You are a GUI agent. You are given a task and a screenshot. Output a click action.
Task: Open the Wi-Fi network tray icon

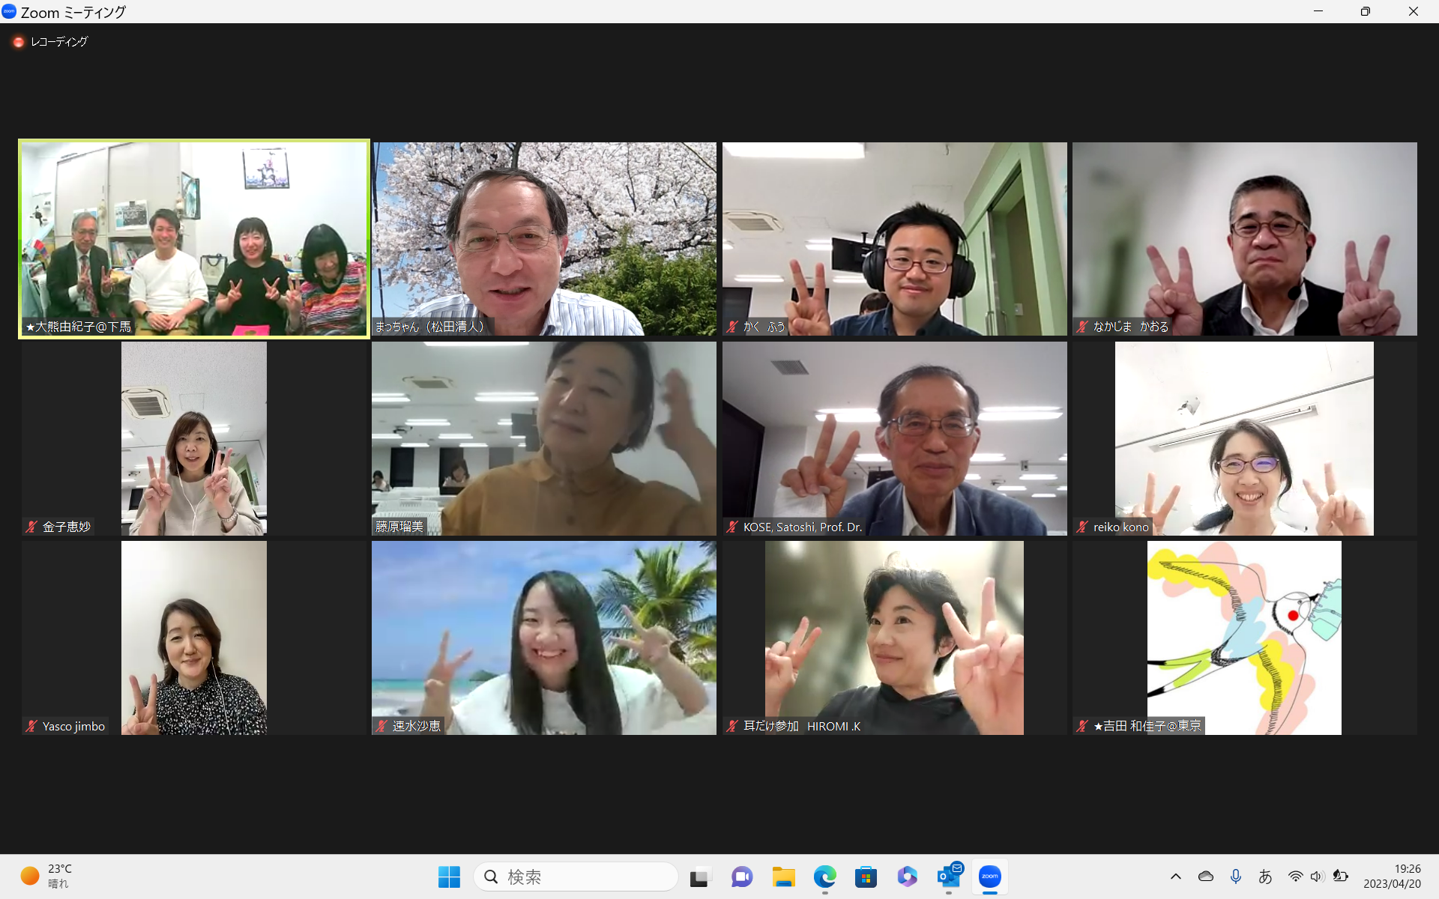tap(1296, 877)
